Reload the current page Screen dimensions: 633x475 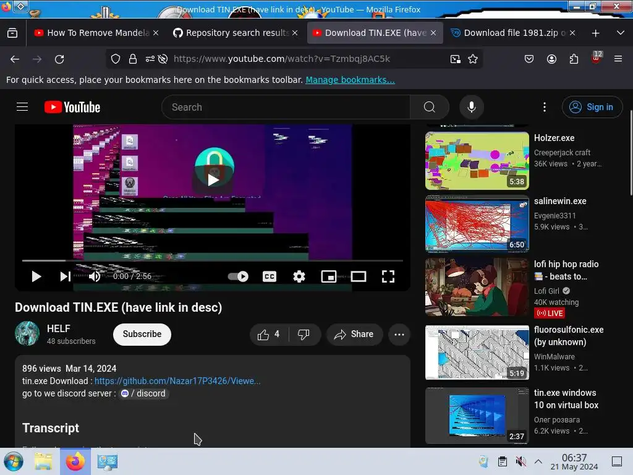59,59
